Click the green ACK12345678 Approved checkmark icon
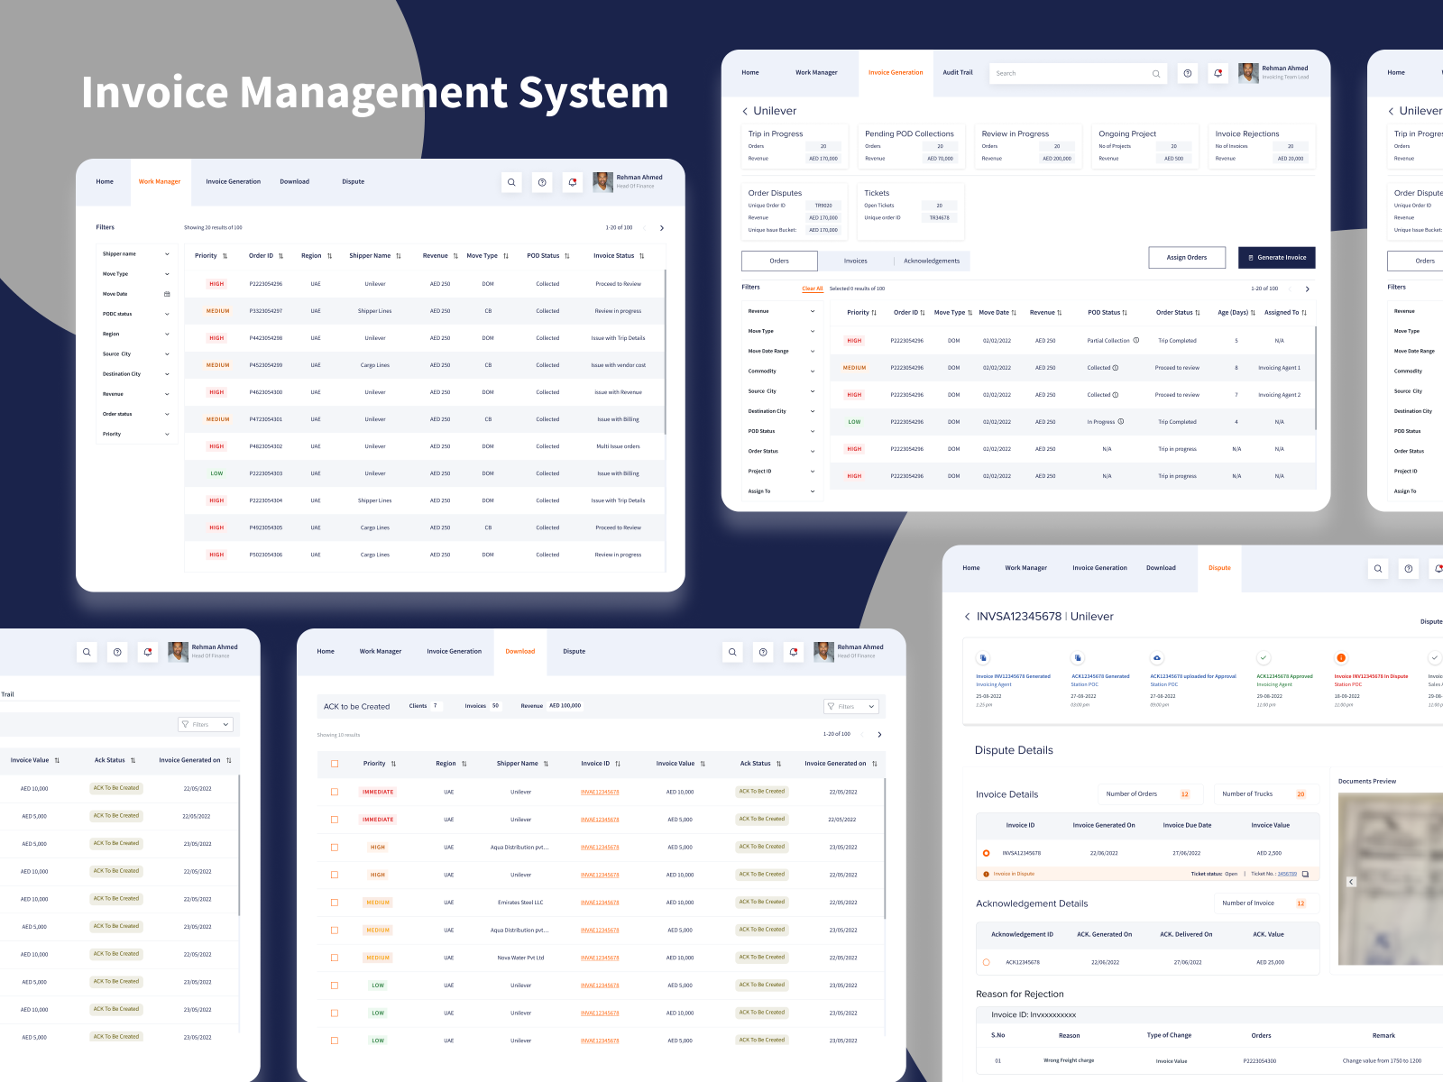This screenshot has height=1082, width=1443. pyautogui.click(x=1264, y=658)
